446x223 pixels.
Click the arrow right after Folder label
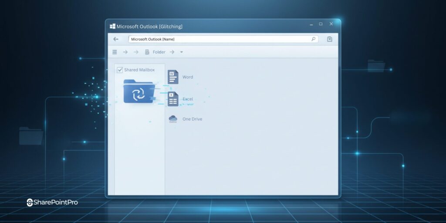point(172,52)
